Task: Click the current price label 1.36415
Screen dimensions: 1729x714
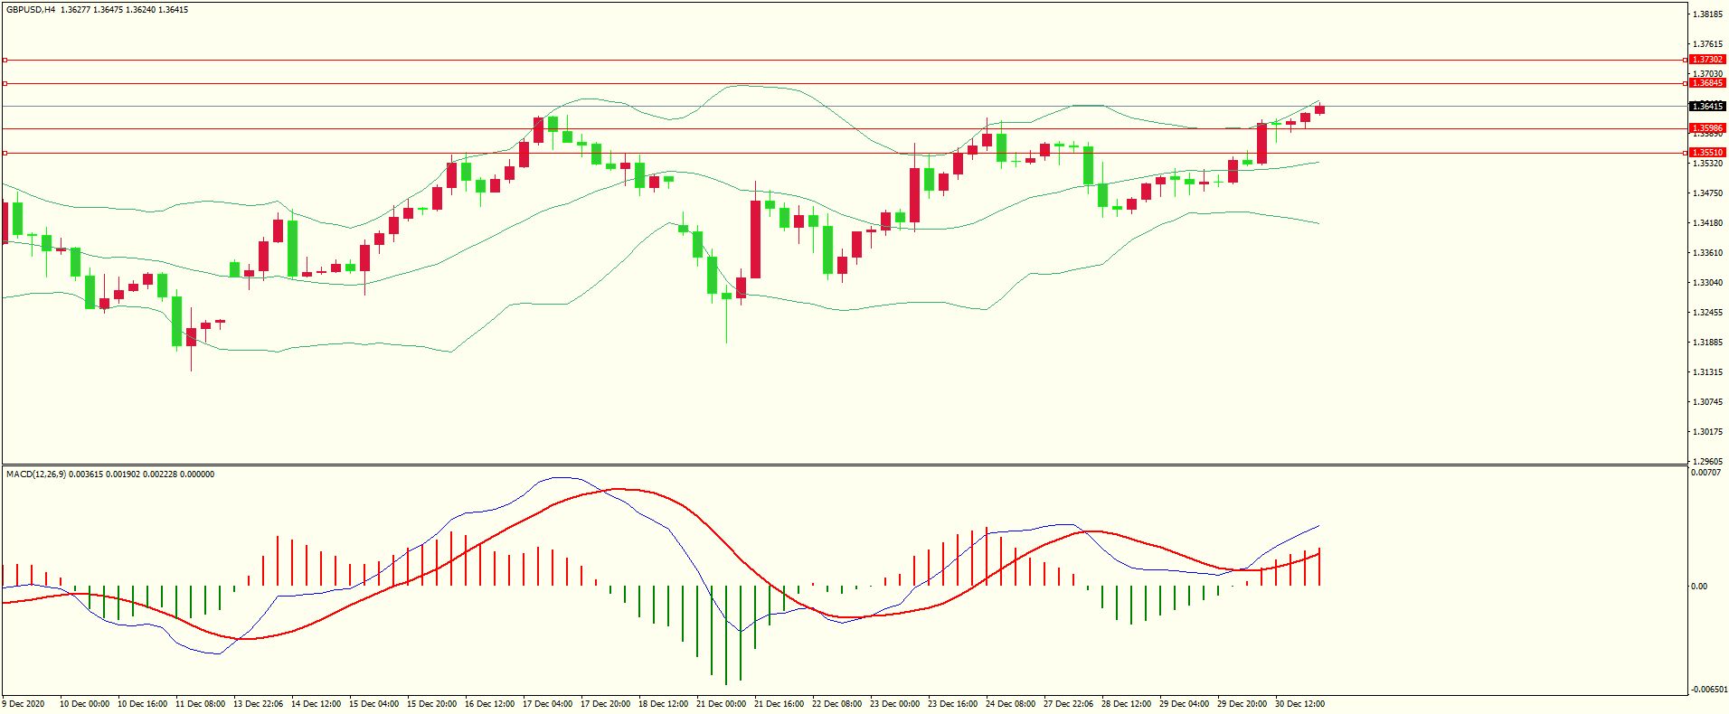Action: (1707, 107)
